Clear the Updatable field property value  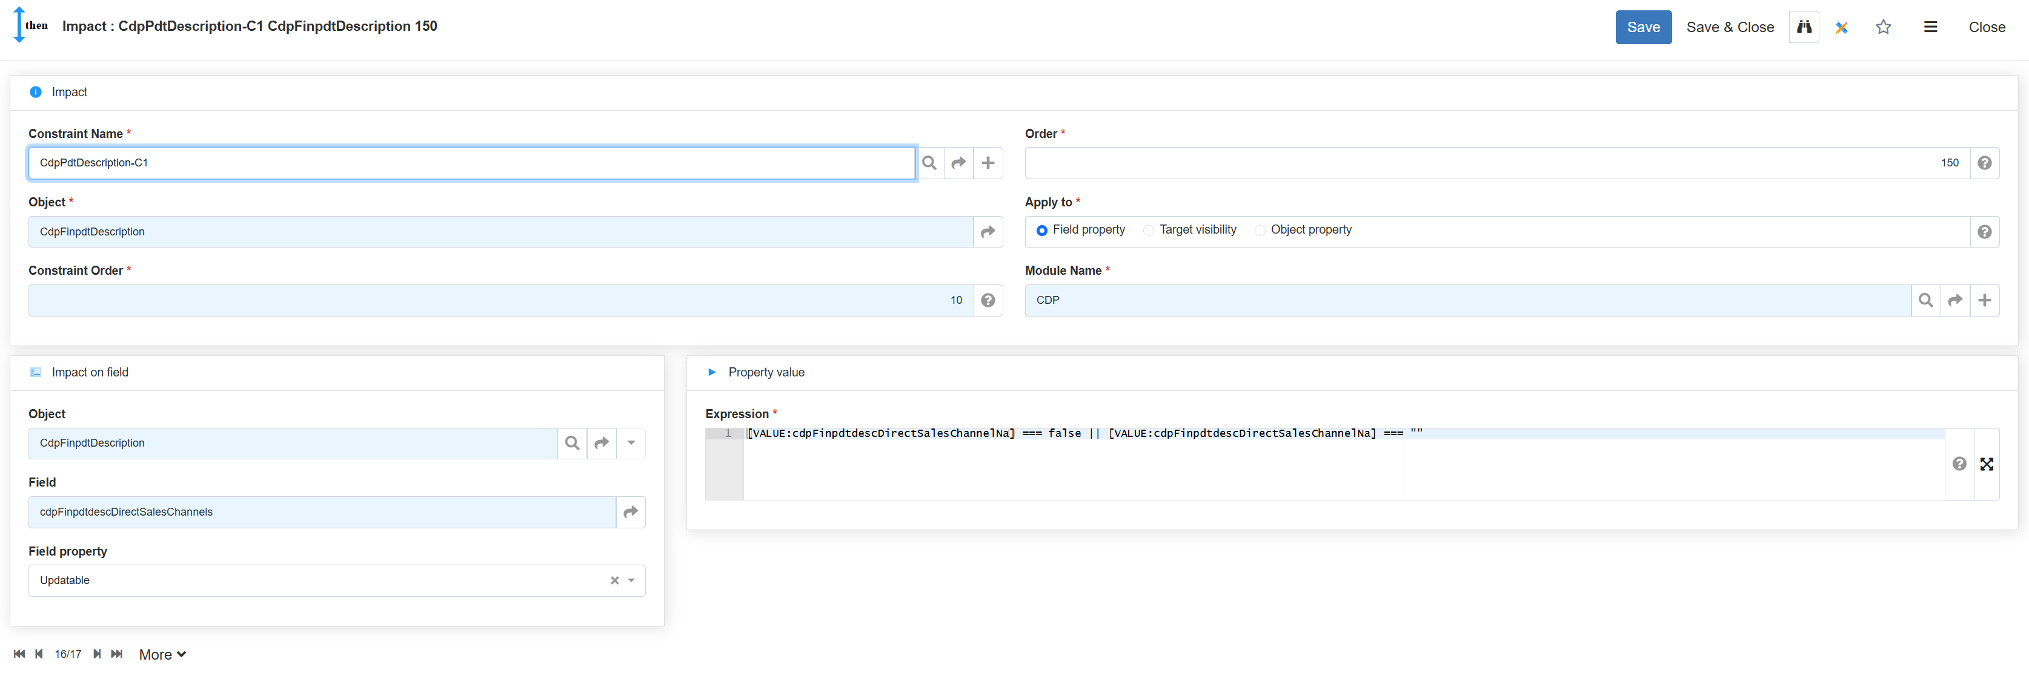614,581
